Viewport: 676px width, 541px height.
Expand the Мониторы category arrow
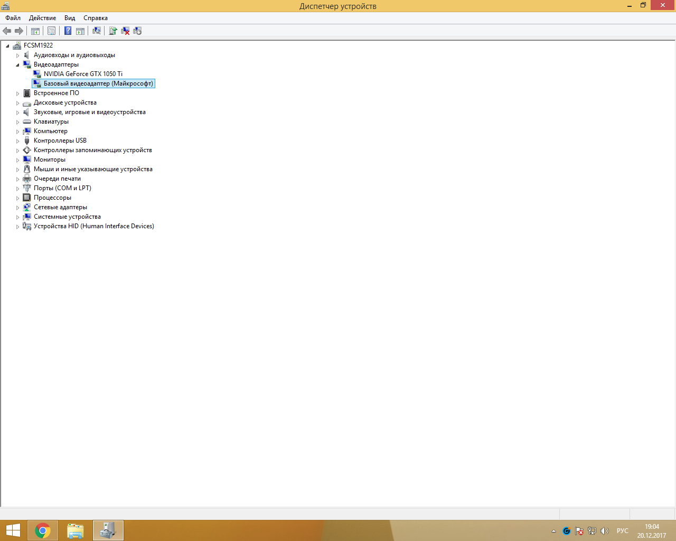pyautogui.click(x=17, y=160)
